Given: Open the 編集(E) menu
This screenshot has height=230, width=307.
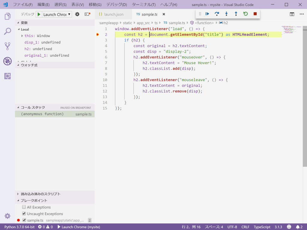Looking at the screenshot, I should 43,4.
